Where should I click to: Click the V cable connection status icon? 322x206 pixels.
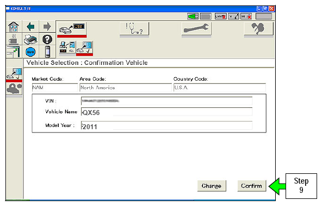click(x=234, y=16)
